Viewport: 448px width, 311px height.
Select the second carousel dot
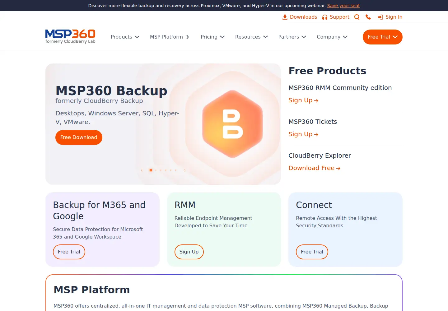156,170
